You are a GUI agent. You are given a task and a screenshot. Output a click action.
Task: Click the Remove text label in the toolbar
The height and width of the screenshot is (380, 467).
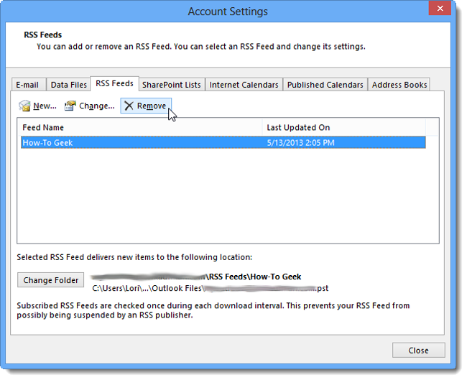(152, 106)
